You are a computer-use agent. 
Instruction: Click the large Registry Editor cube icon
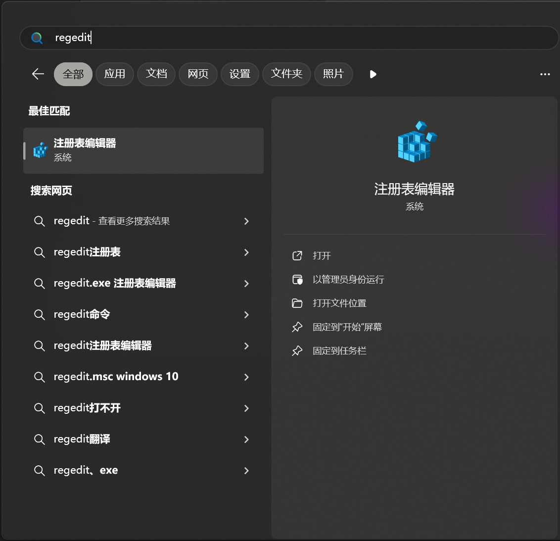point(417,142)
